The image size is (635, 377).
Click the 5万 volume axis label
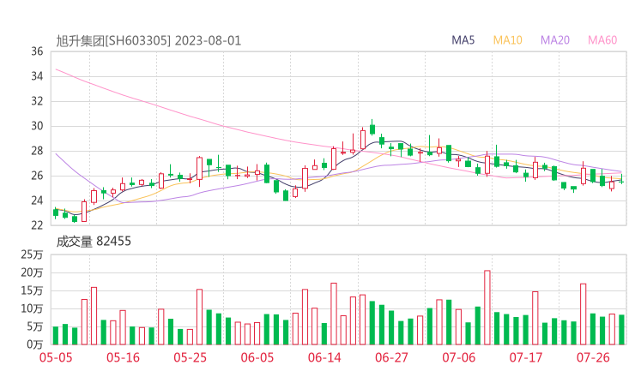(x=35, y=326)
